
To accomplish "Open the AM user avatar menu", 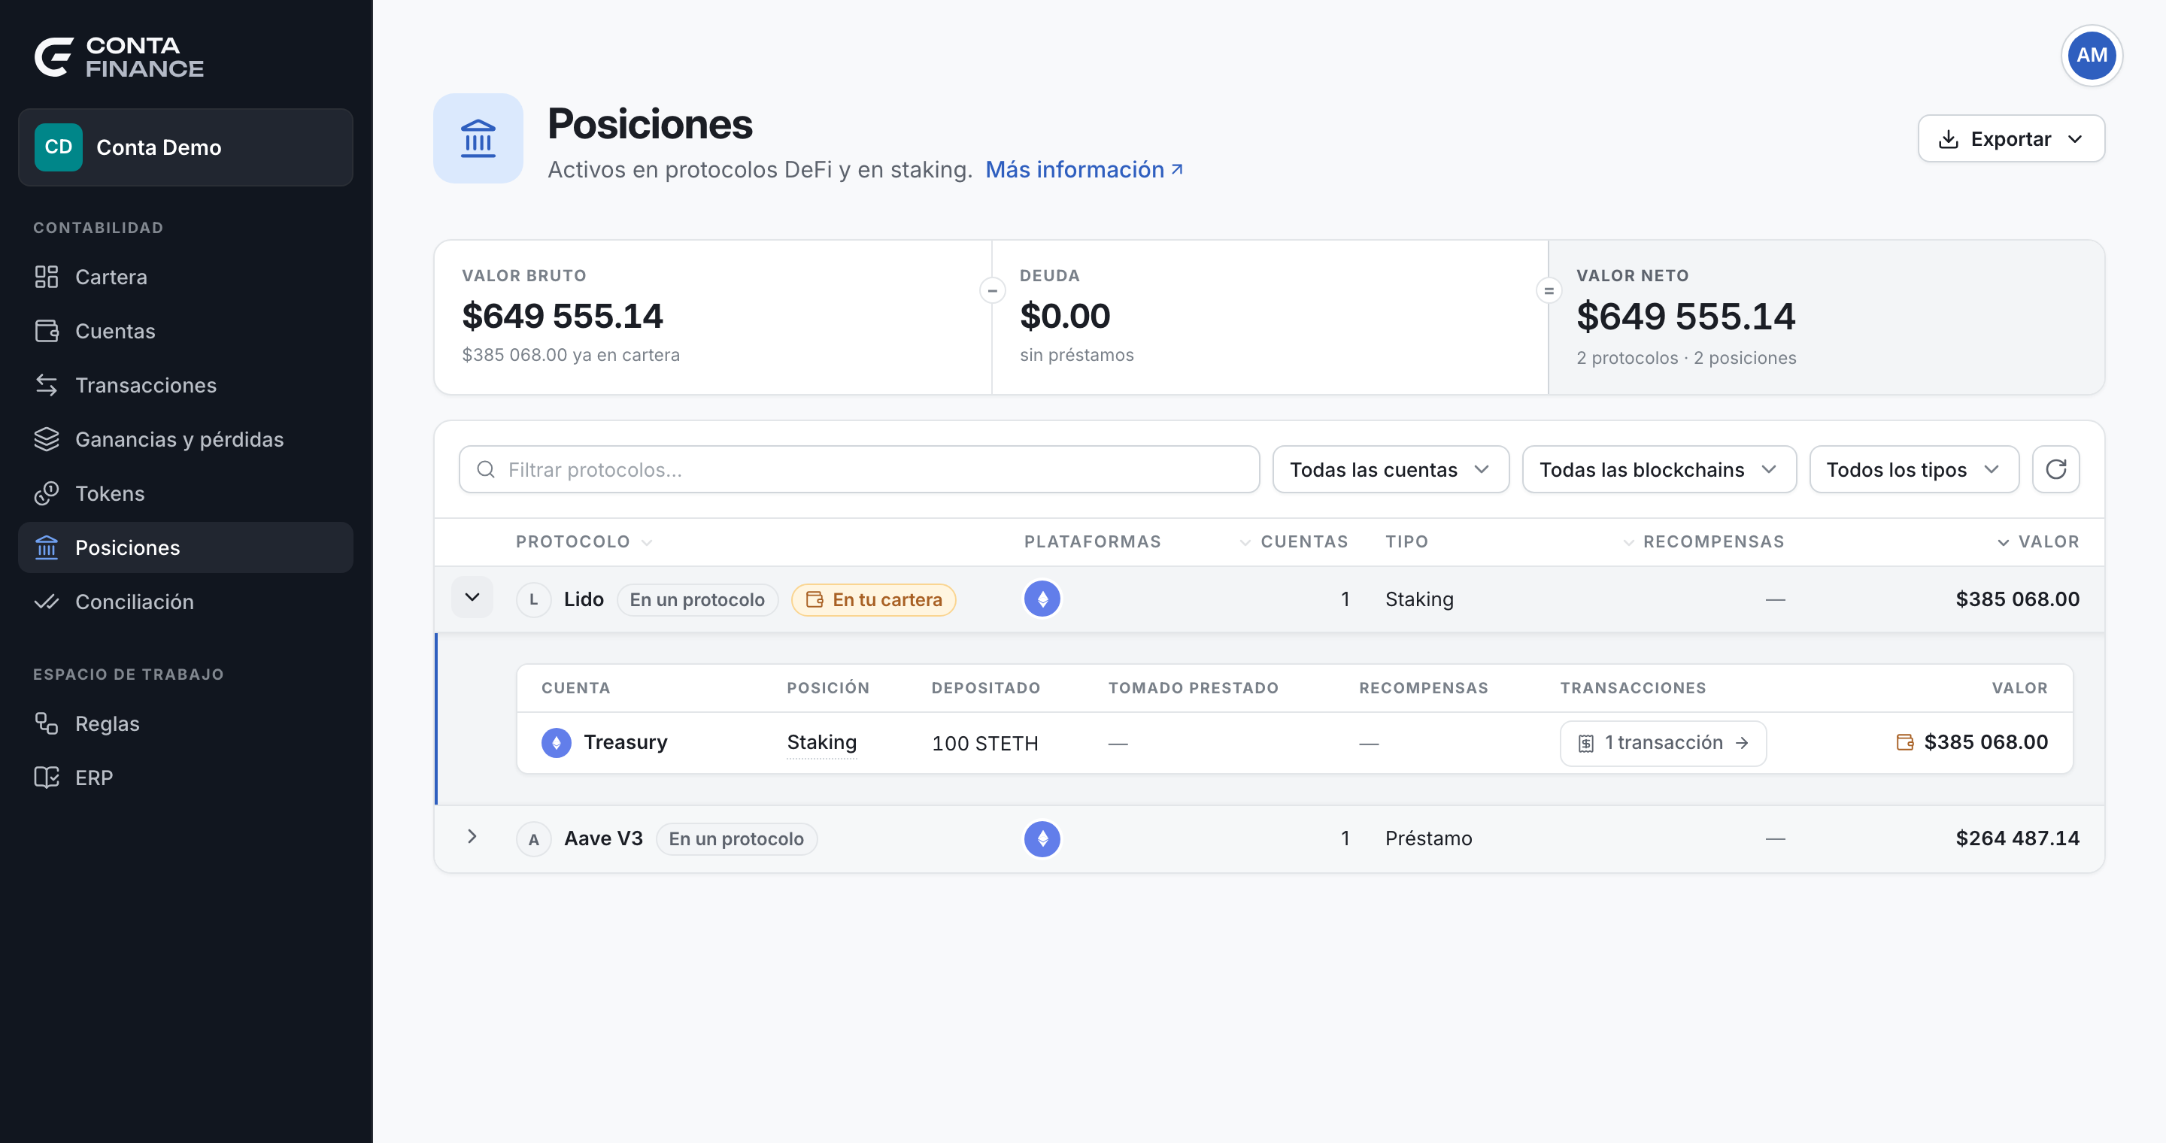I will click(2091, 56).
